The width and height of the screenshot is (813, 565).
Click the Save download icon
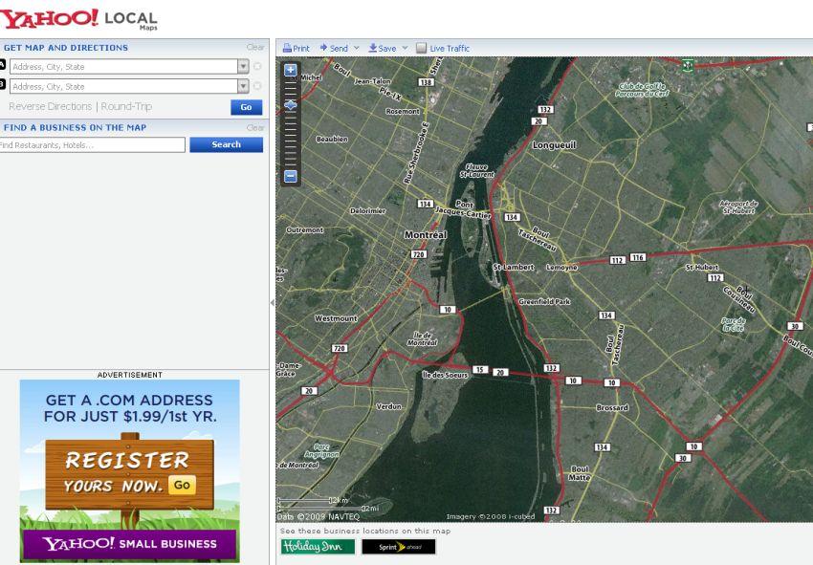(x=373, y=48)
